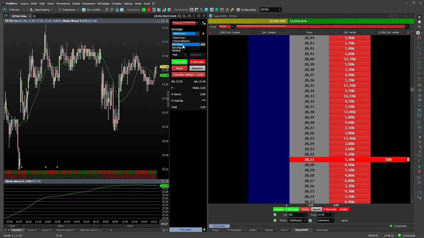The height and width of the screenshot is (238, 424).
Task: Open the Configurações gear icon
Action: [238, 10]
